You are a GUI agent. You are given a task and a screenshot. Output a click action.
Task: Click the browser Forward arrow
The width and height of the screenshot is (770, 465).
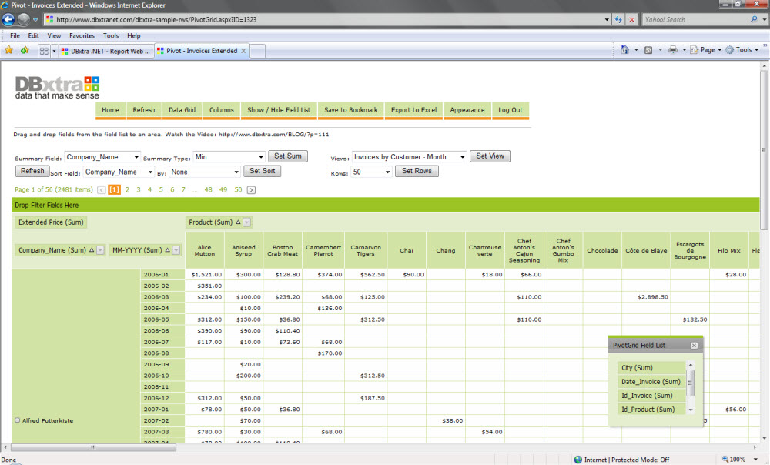coord(24,19)
